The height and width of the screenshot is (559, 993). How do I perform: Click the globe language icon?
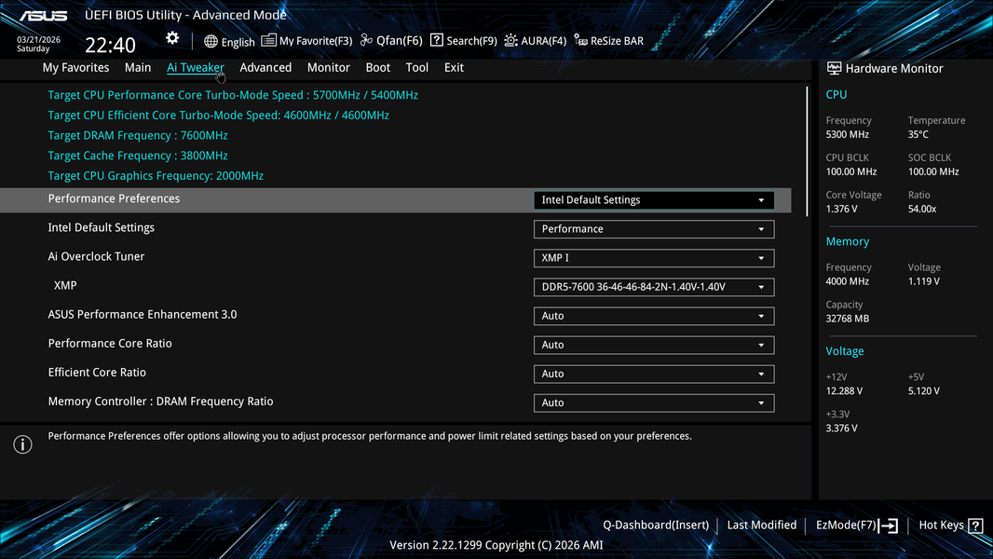(x=211, y=41)
